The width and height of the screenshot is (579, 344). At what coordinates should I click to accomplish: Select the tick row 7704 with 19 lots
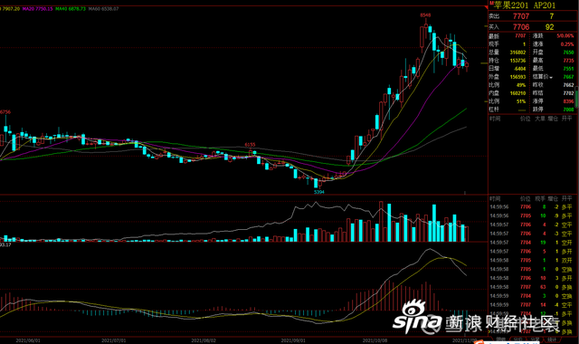pos(531,243)
